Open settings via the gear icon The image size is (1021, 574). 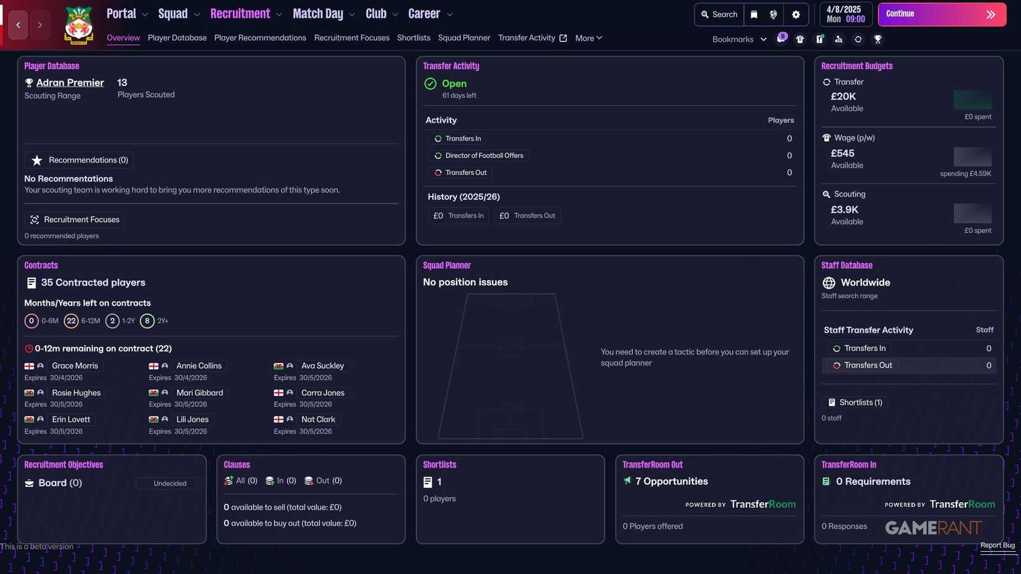796,14
